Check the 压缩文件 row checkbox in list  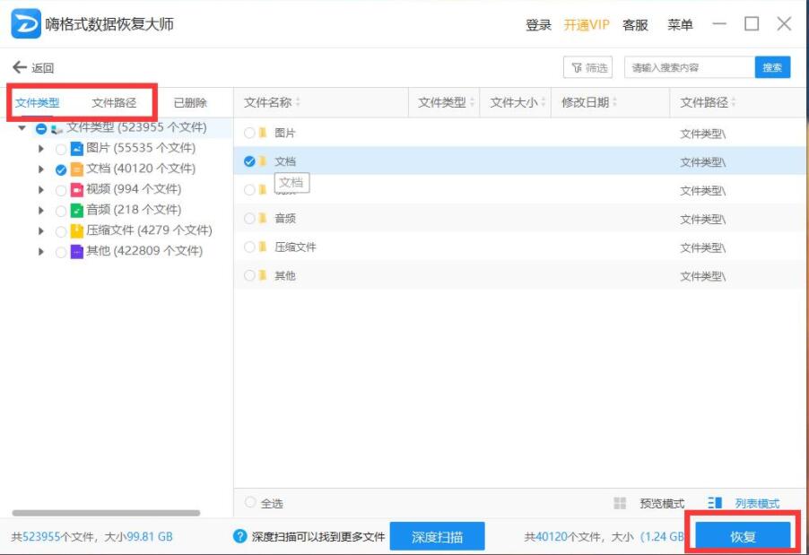click(x=249, y=247)
